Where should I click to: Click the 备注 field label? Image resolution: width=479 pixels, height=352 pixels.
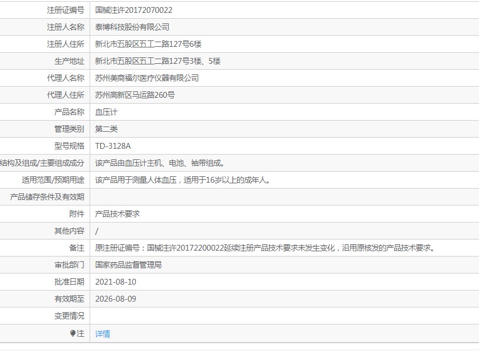coord(77,248)
